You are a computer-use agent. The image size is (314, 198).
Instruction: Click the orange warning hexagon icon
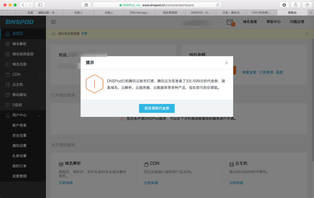(94, 84)
